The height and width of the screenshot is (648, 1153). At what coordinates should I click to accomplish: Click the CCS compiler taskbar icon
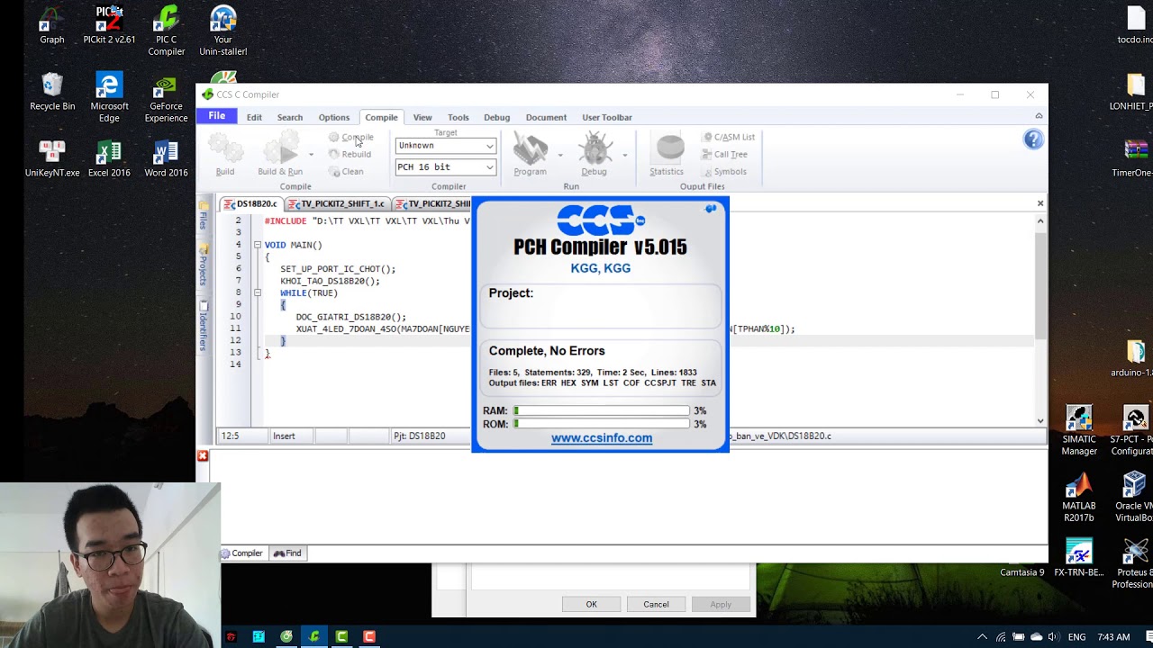click(x=314, y=636)
